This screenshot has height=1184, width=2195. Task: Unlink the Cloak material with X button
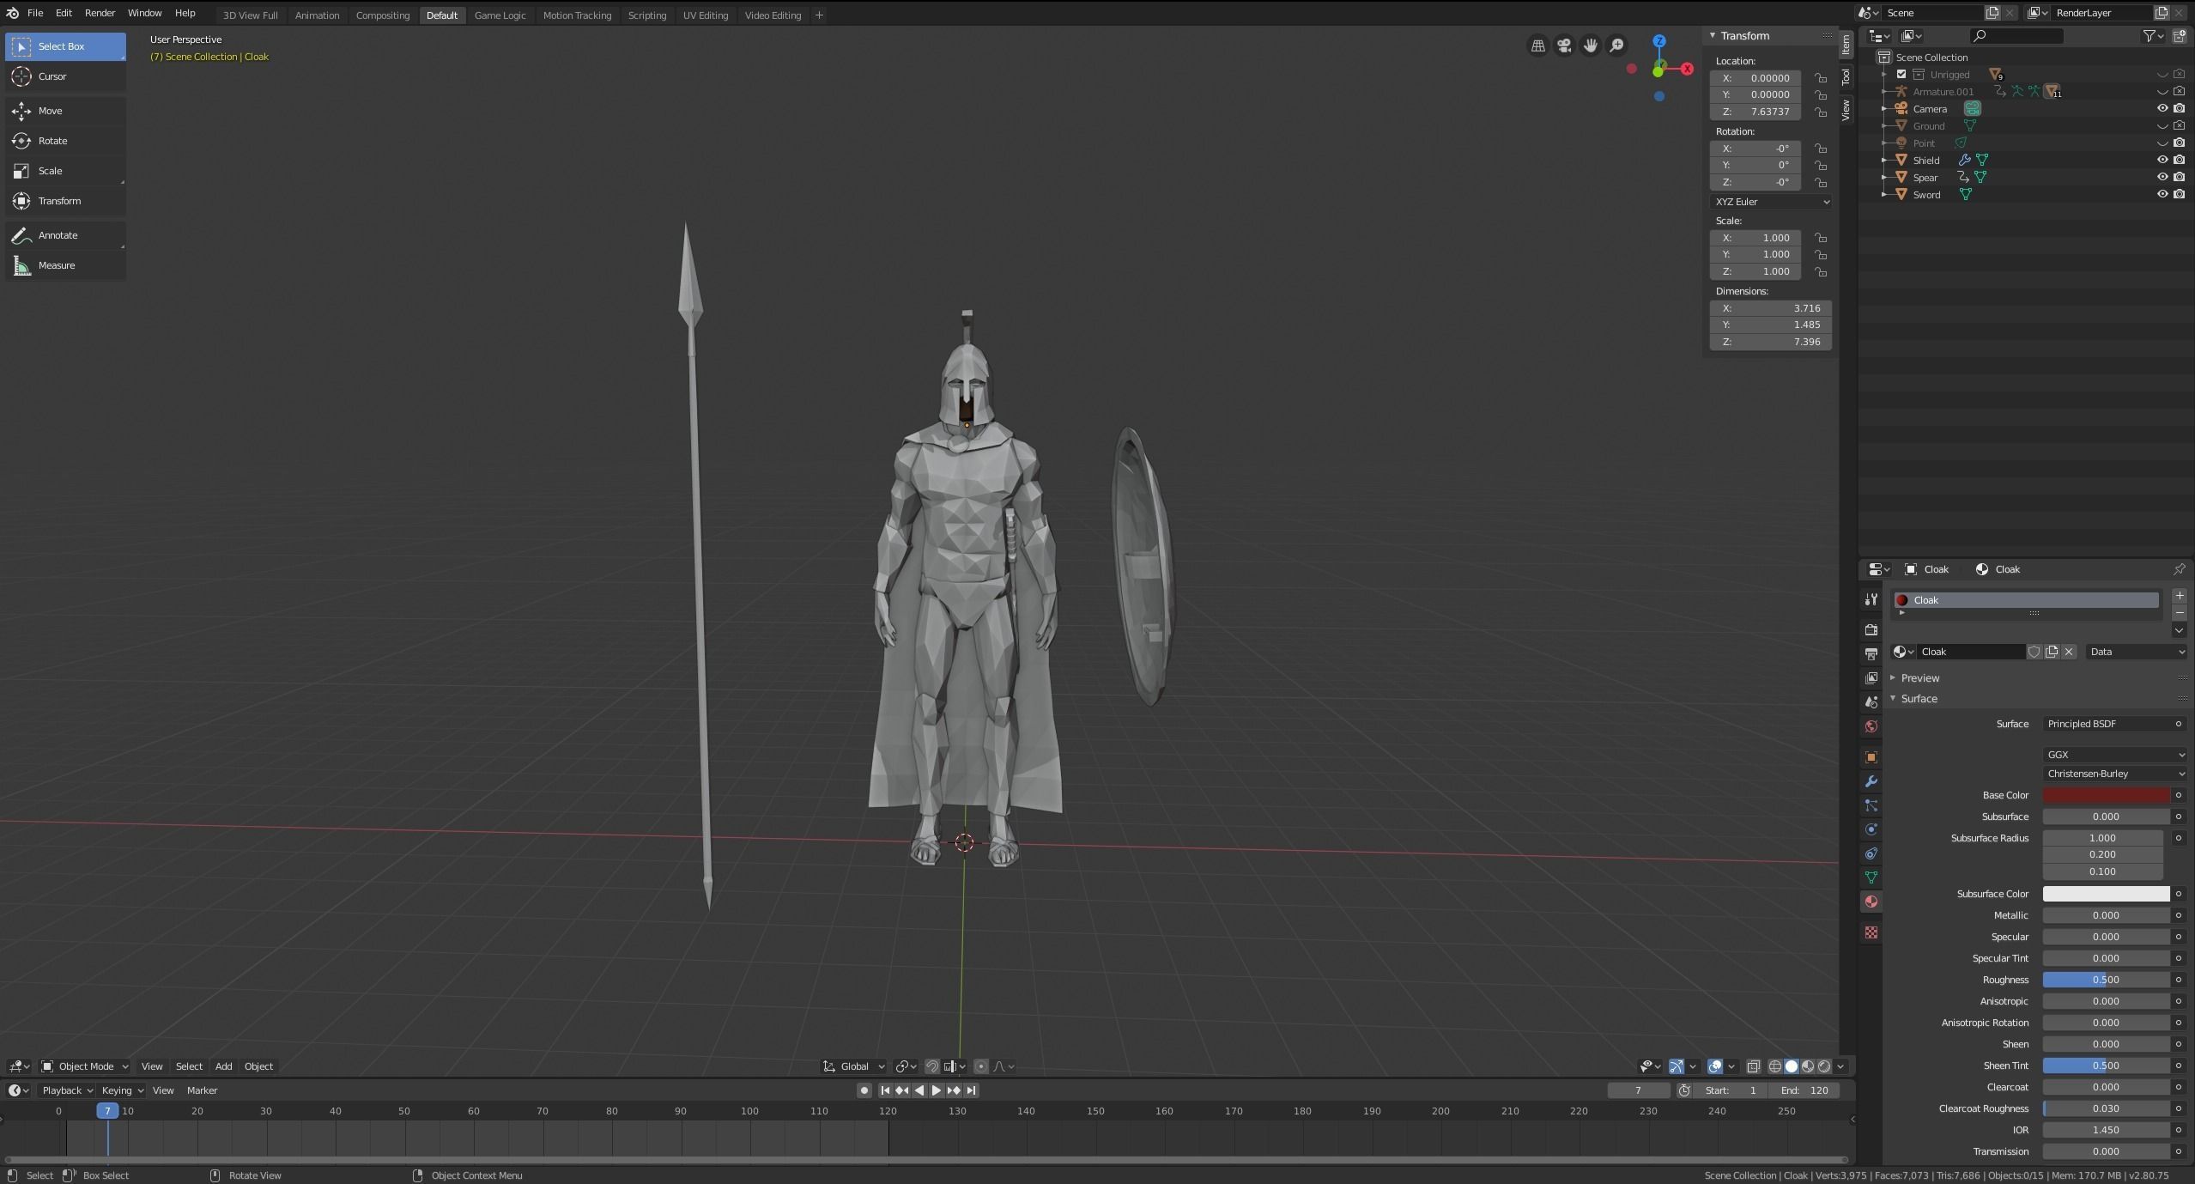pyautogui.click(x=2069, y=652)
